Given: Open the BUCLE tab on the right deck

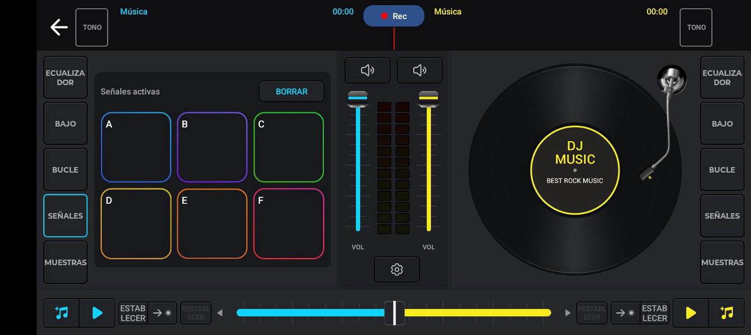Looking at the screenshot, I should (722, 169).
